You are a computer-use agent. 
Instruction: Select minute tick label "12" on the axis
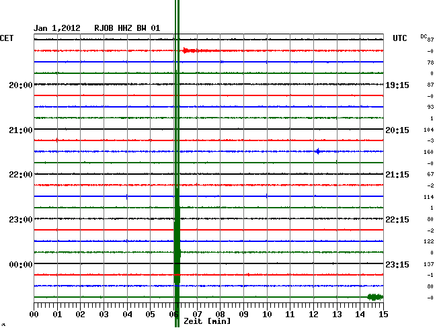pyautogui.click(x=313, y=315)
